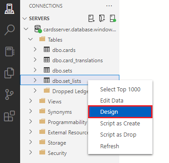Click the SQL server icon for cardsserver
Image resolution: width=169 pixels, height=163 pixels.
(x=38, y=29)
